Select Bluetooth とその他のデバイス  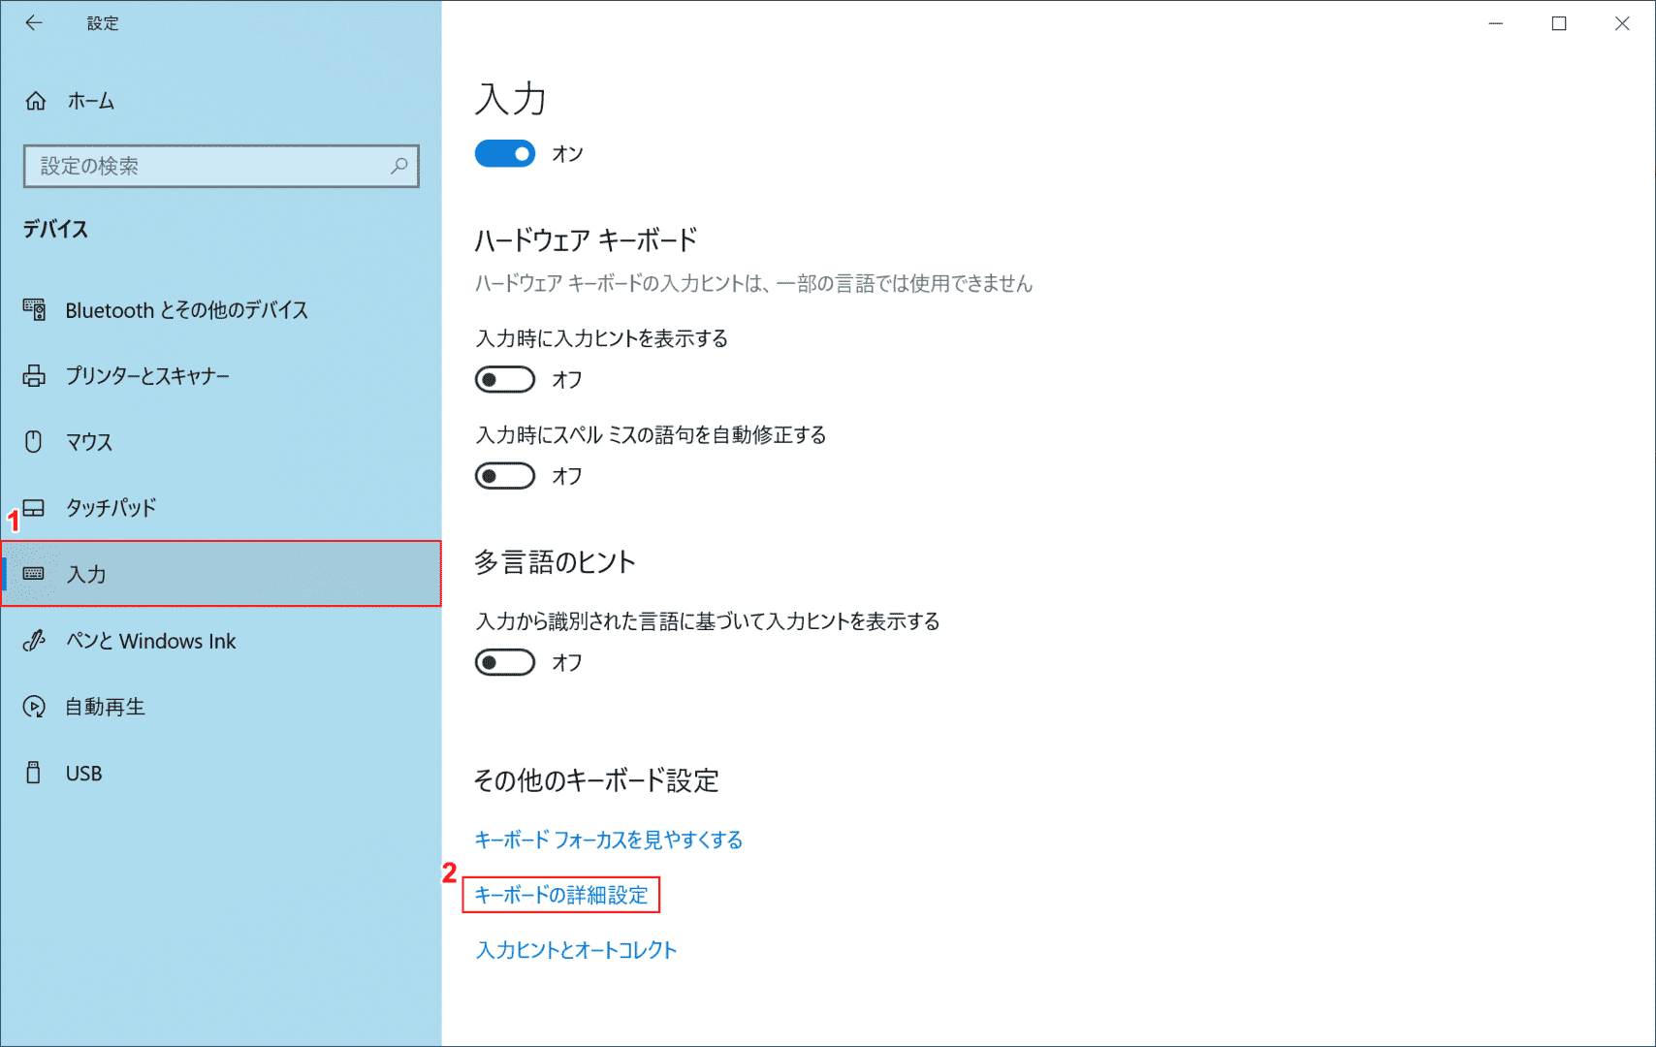point(221,310)
